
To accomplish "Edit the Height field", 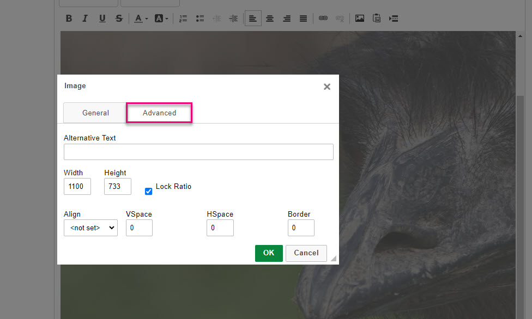I will pyautogui.click(x=118, y=187).
